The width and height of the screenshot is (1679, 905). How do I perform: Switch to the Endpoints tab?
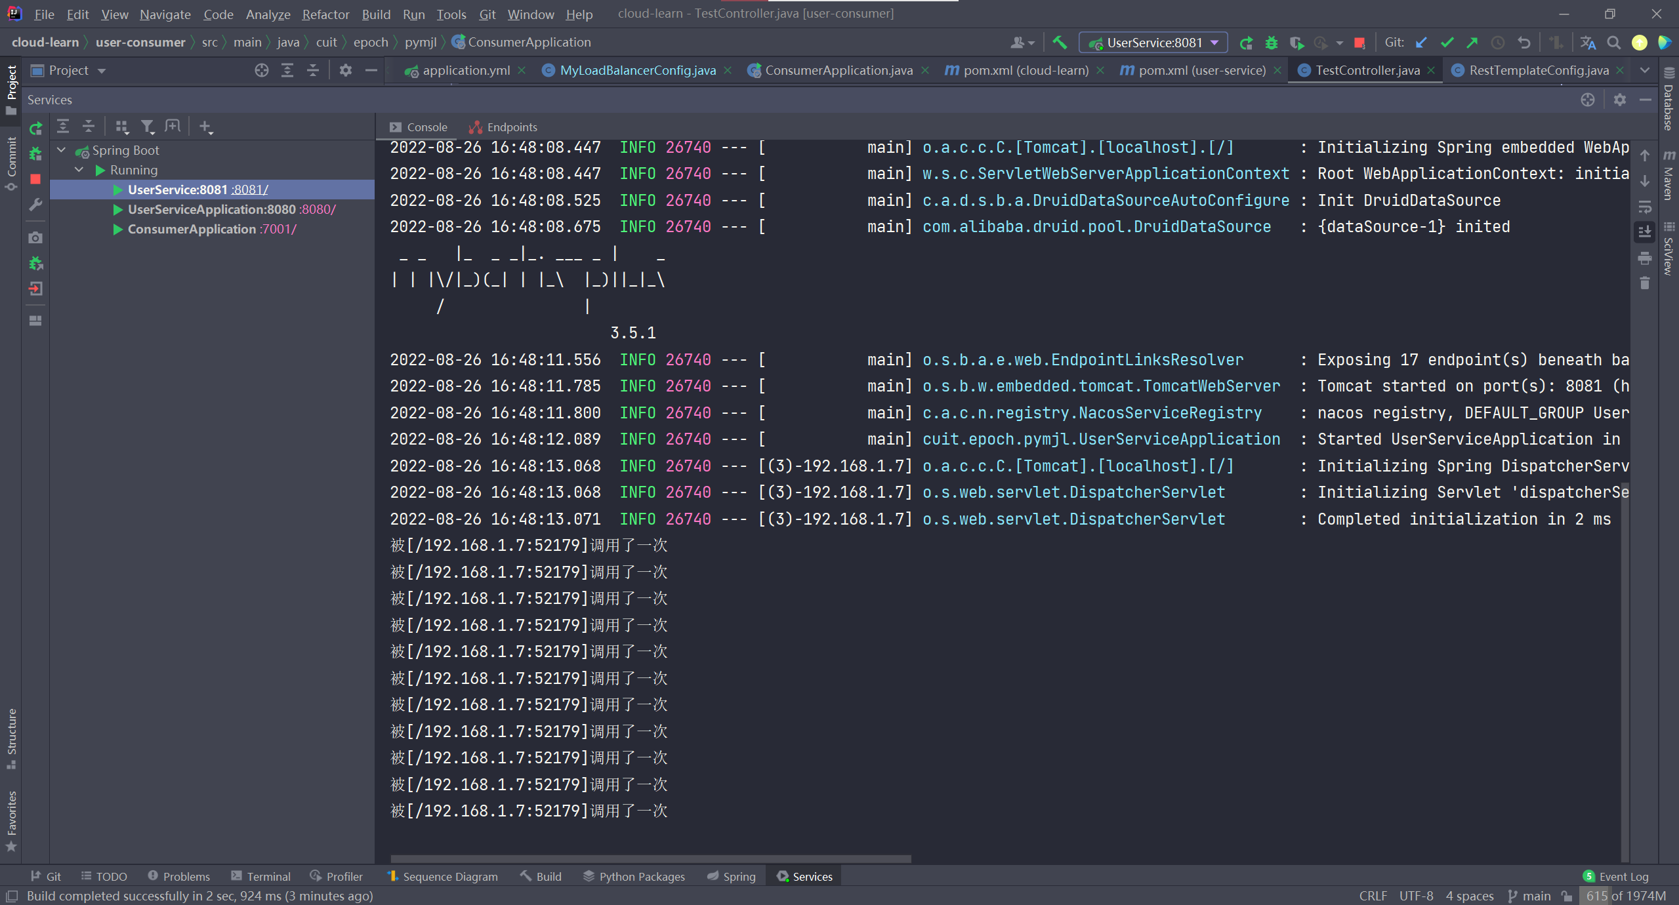503,127
